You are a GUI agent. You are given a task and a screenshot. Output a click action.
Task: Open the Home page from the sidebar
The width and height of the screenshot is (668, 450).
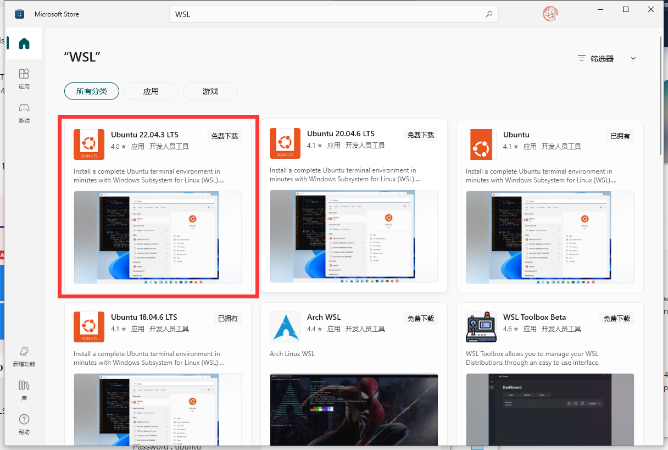[24, 44]
